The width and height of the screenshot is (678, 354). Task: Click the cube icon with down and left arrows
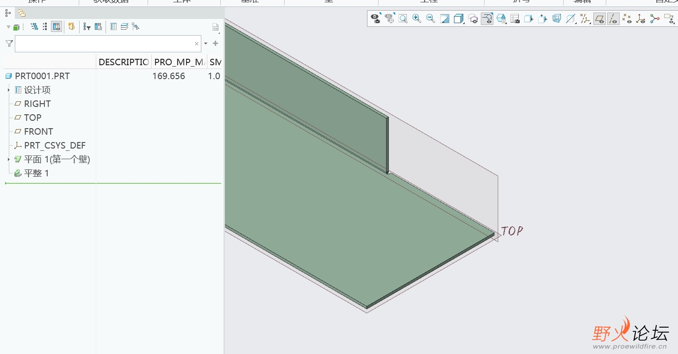(x=543, y=19)
